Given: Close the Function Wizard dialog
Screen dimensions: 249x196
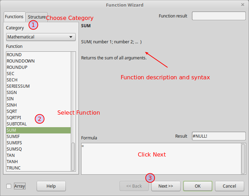Looking at the screenshot, I should tap(243, 5).
